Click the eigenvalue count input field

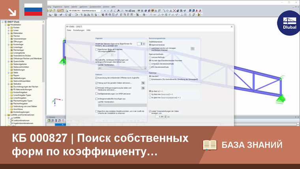click(140, 44)
